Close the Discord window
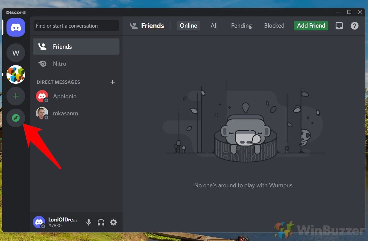368x241 pixels. point(360,12)
